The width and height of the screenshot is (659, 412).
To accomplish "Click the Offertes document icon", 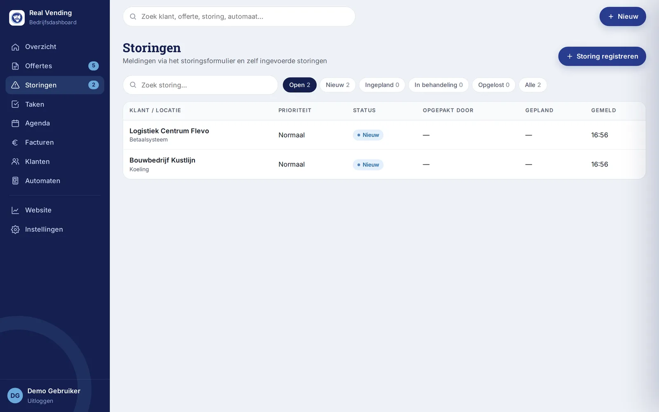I will (15, 66).
